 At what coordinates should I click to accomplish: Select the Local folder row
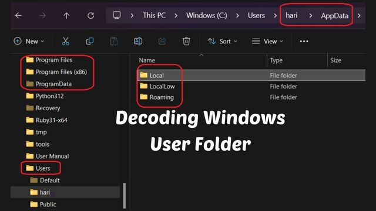point(251,76)
